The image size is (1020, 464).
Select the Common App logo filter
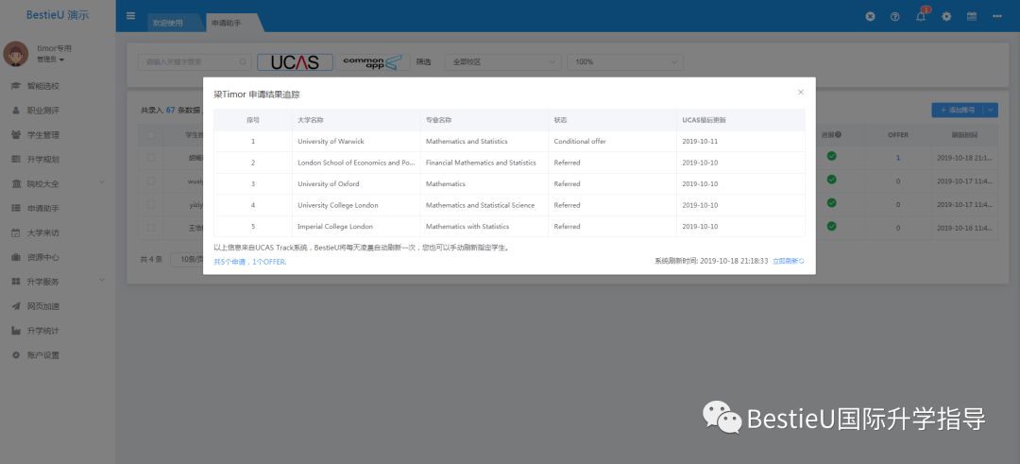click(373, 61)
